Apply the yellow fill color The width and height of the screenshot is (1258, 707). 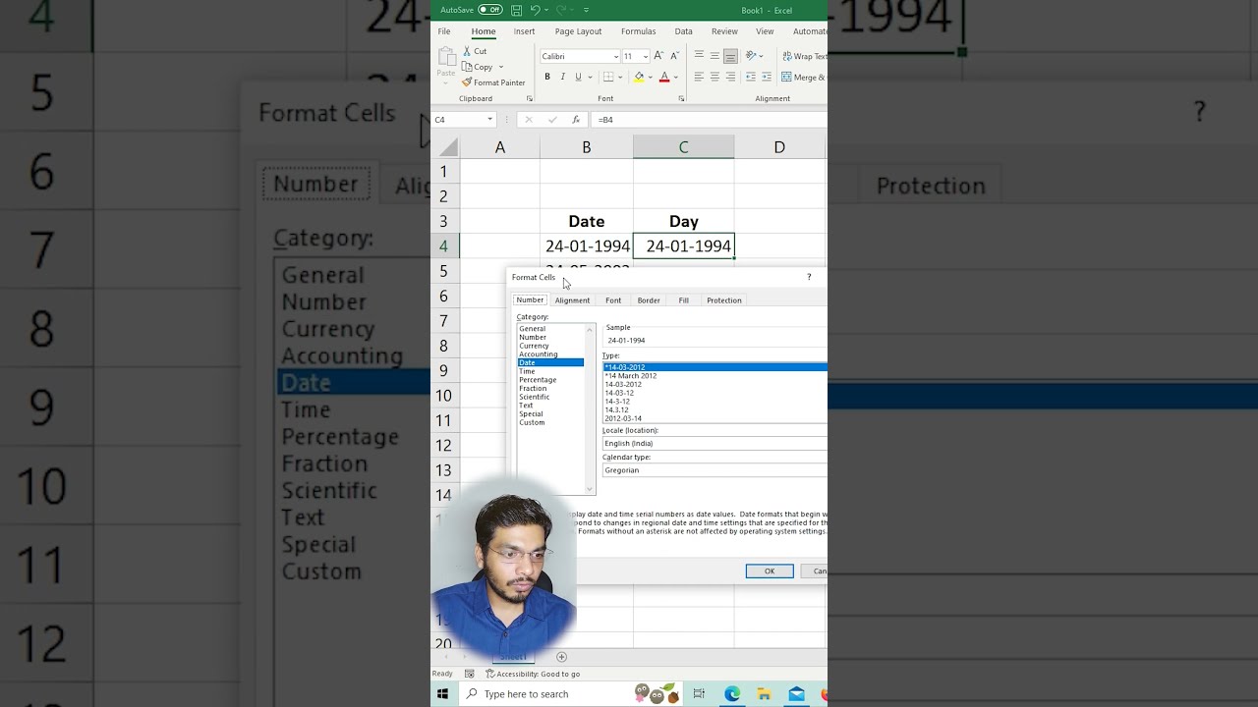639,77
